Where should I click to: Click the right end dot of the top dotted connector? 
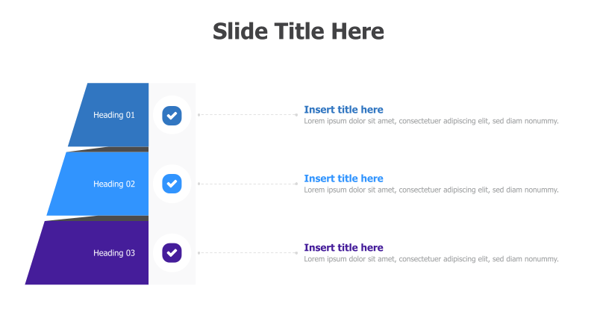point(296,115)
